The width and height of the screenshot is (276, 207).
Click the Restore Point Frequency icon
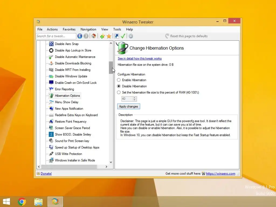coord(51,122)
